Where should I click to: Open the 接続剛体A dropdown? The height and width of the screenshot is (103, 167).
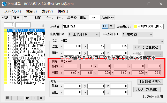click(x=84, y=34)
